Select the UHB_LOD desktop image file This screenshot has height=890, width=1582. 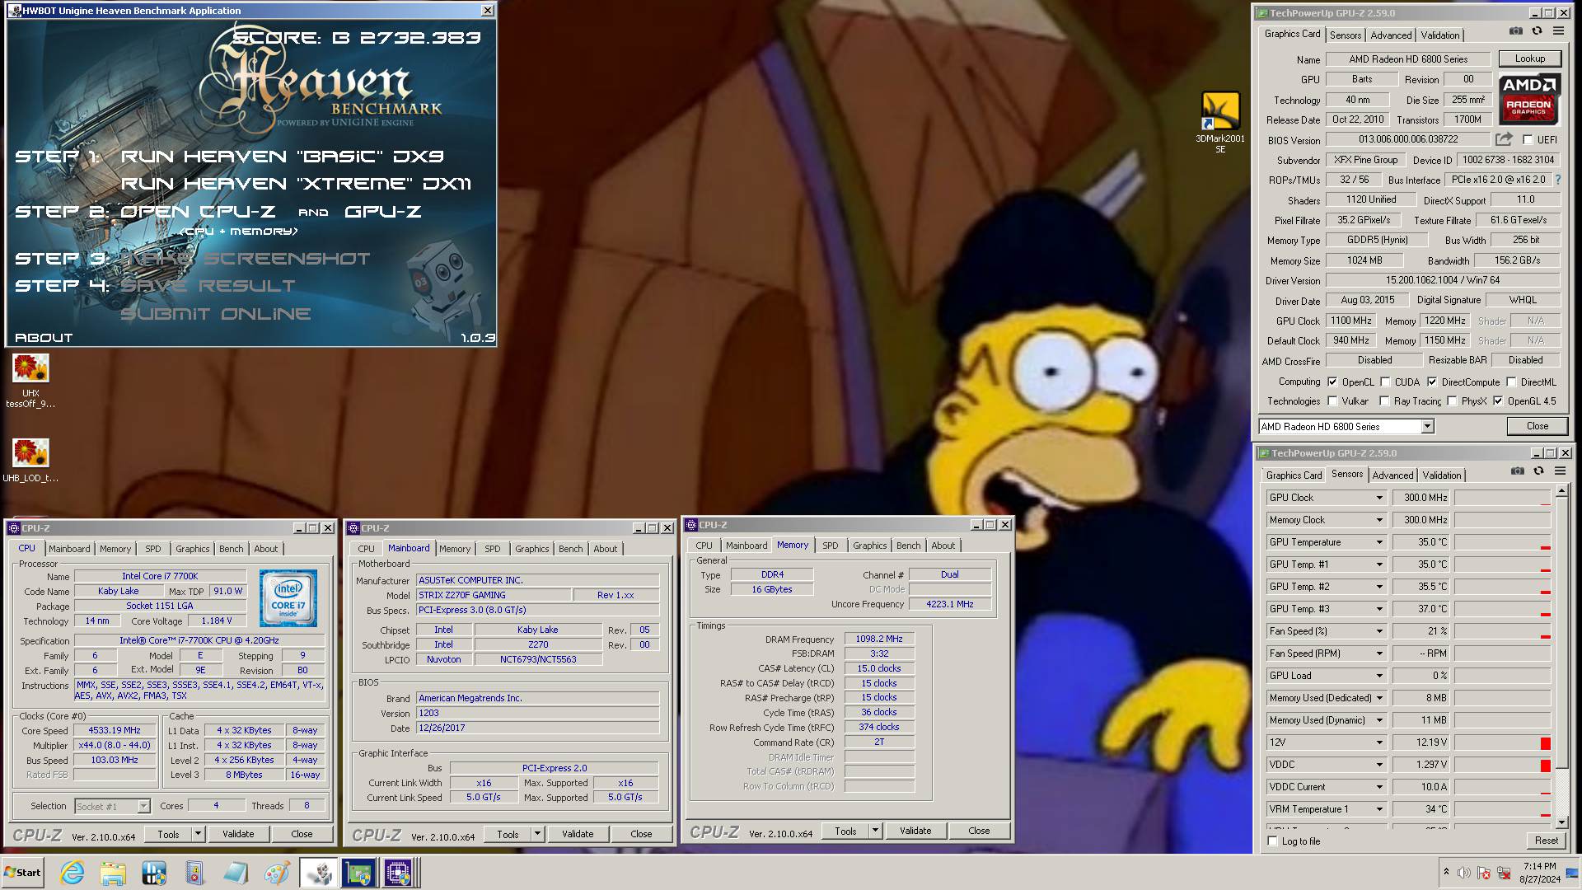(x=30, y=460)
